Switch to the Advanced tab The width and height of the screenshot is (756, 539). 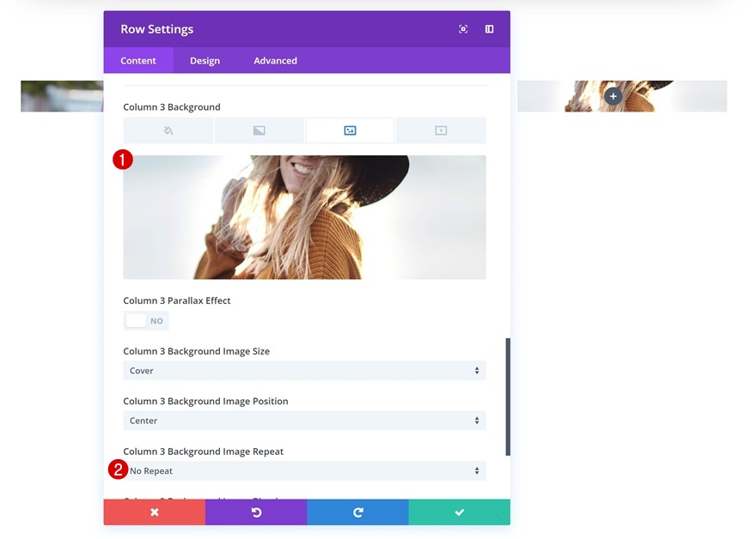click(x=275, y=60)
